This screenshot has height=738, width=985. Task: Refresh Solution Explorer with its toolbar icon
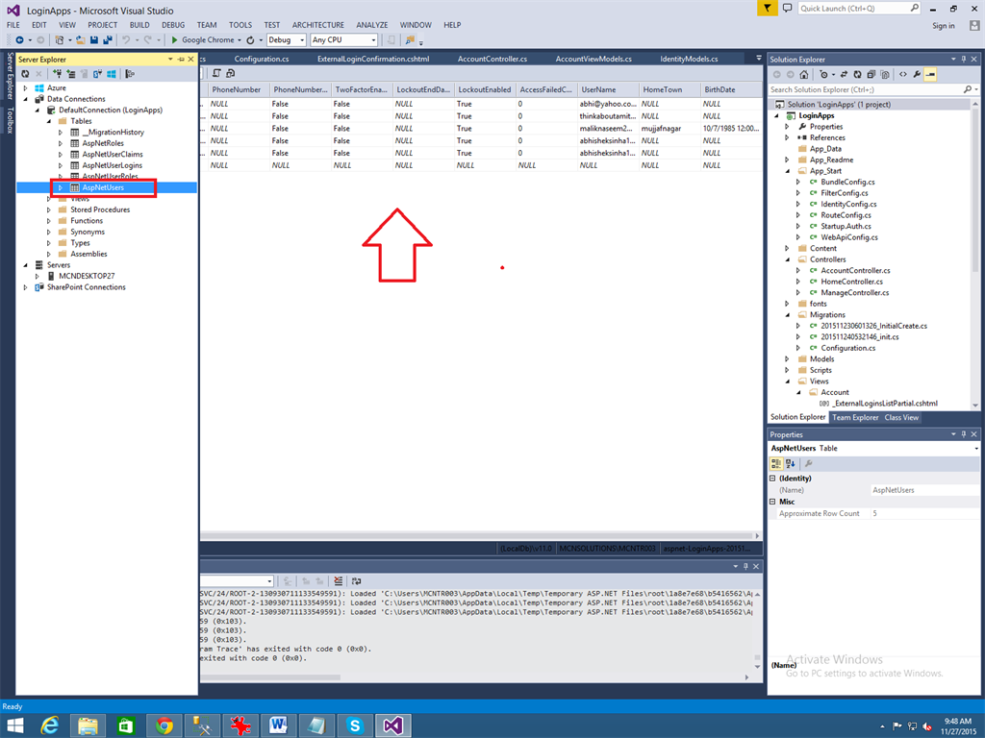click(857, 75)
